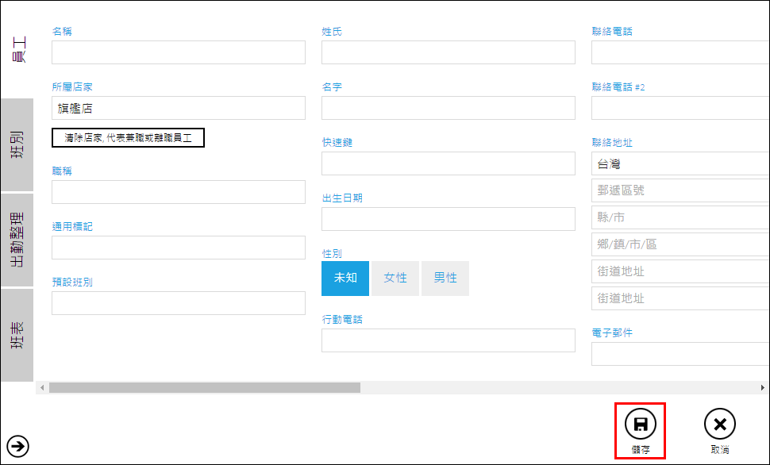Select 男性 gender option
This screenshot has height=465, width=770.
(x=445, y=279)
